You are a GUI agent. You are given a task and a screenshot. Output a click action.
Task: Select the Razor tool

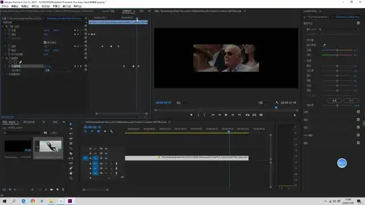pyautogui.click(x=71, y=153)
